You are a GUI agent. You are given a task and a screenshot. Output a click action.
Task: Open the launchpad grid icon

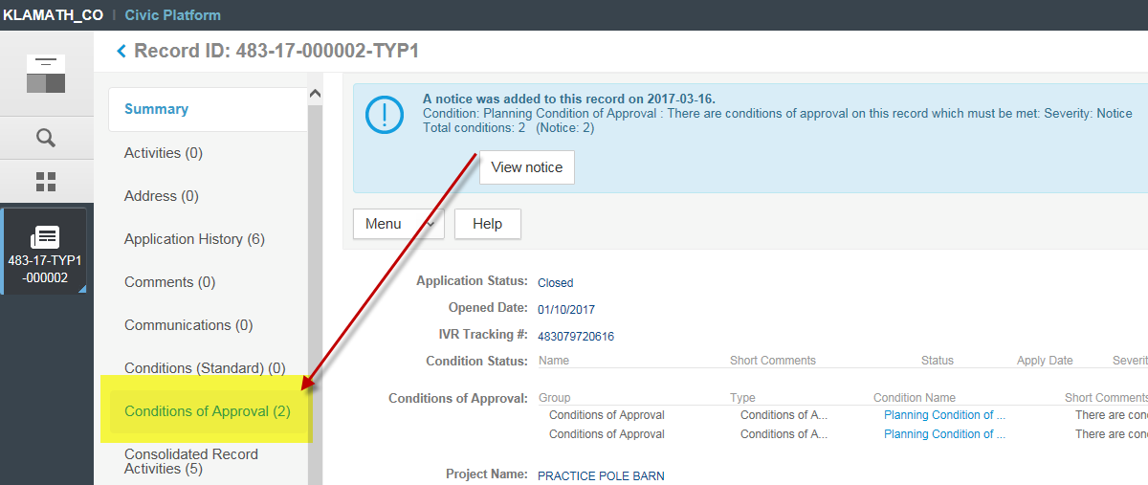(46, 182)
